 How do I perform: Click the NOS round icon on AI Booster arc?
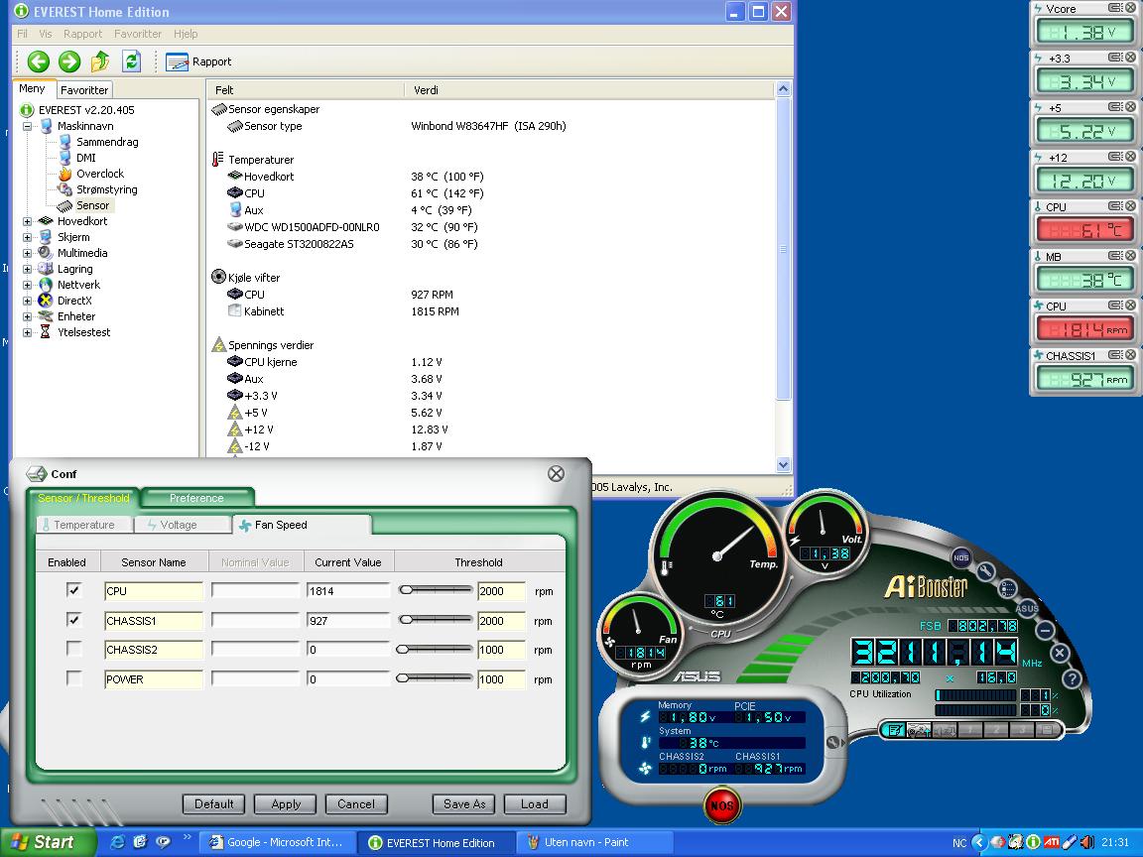click(960, 557)
